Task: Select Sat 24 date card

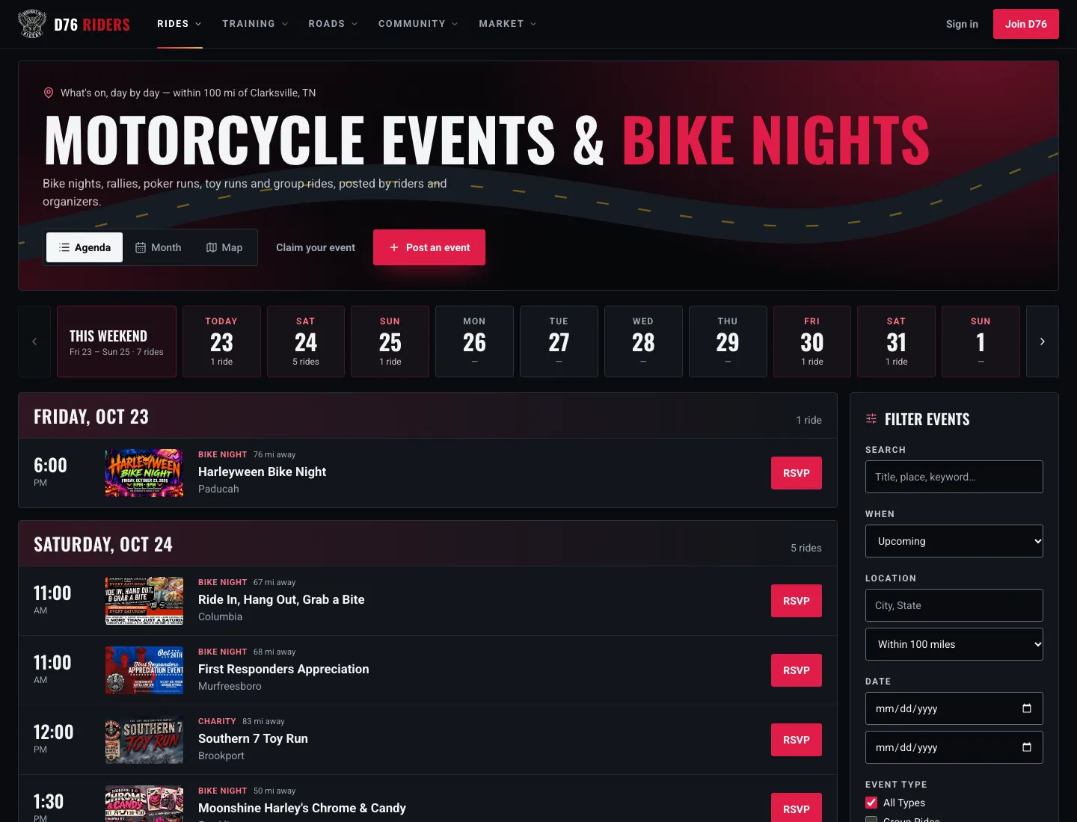Action: 306,342
